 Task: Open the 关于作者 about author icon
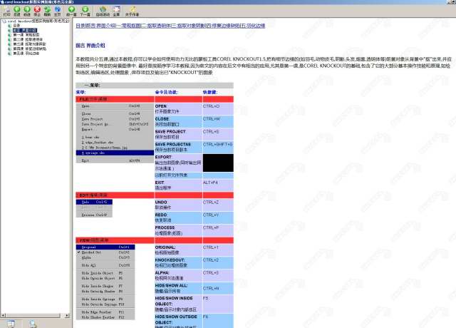pyautogui.click(x=132, y=11)
